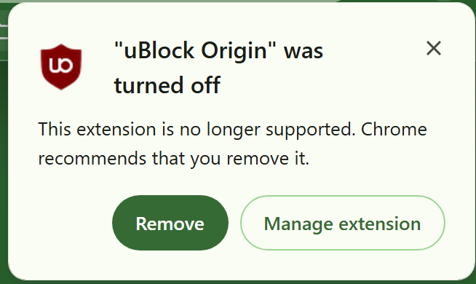The height and width of the screenshot is (284, 476).
Task: Click the word "Origin" in the title
Action: tap(234, 51)
